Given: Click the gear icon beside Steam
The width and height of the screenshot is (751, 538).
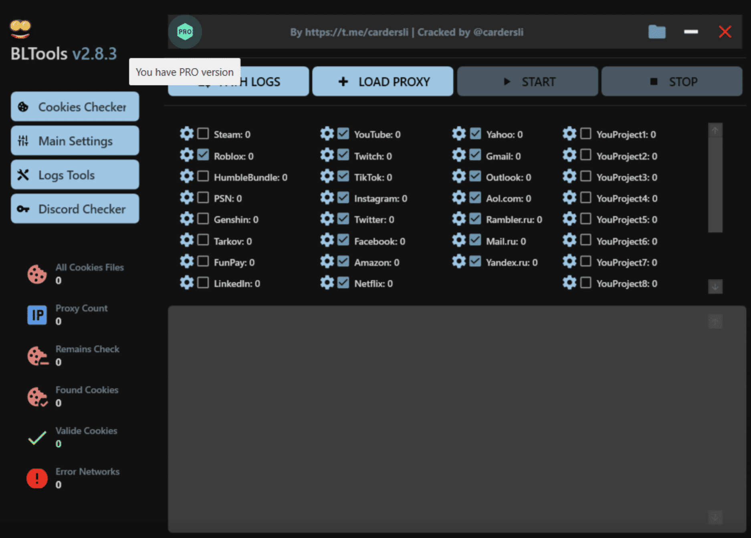Looking at the screenshot, I should [x=186, y=133].
